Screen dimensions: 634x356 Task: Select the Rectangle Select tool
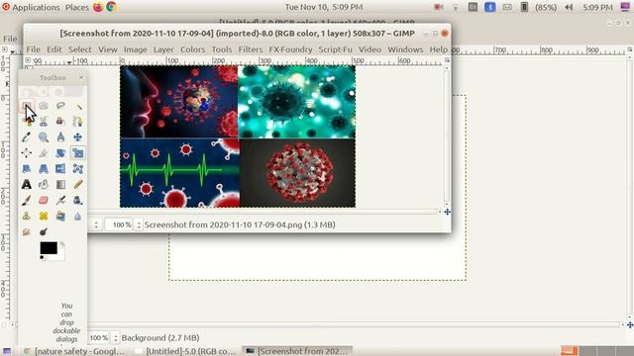point(27,106)
